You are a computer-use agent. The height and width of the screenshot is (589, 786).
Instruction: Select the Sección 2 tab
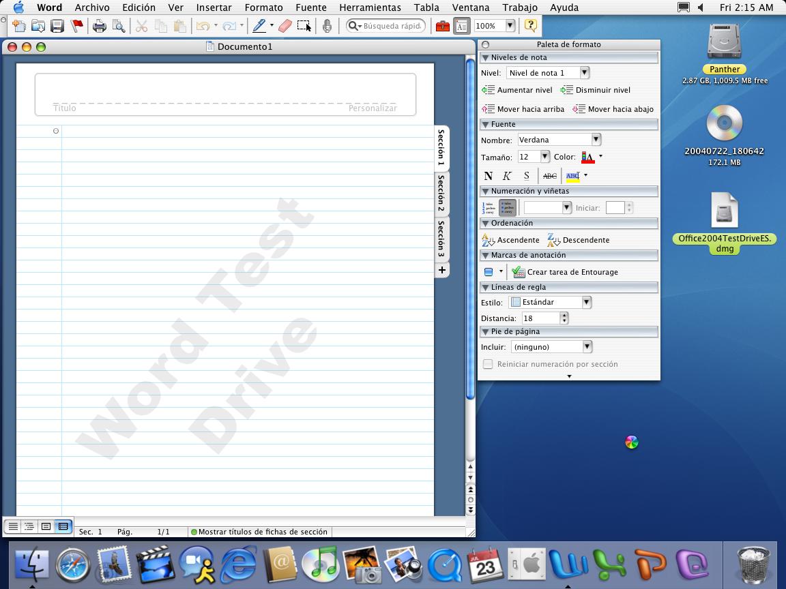441,193
